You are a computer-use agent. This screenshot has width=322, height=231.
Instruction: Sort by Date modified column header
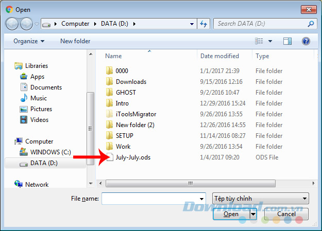point(219,56)
